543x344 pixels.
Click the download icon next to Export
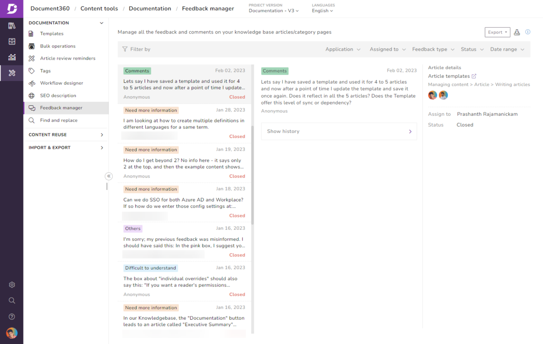[517, 32]
